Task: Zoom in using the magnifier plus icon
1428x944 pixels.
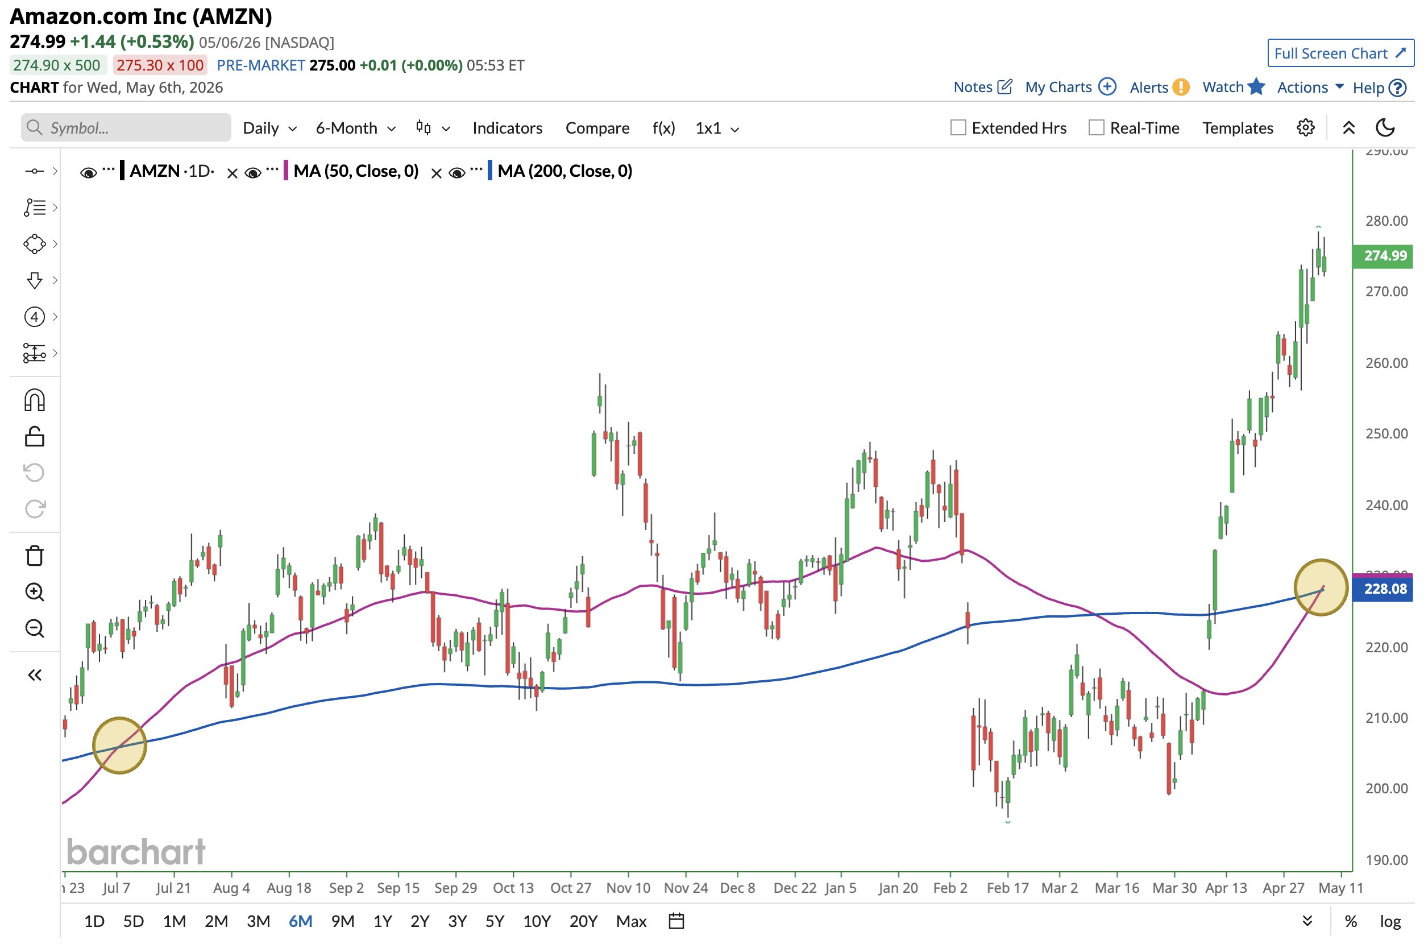Action: [34, 593]
